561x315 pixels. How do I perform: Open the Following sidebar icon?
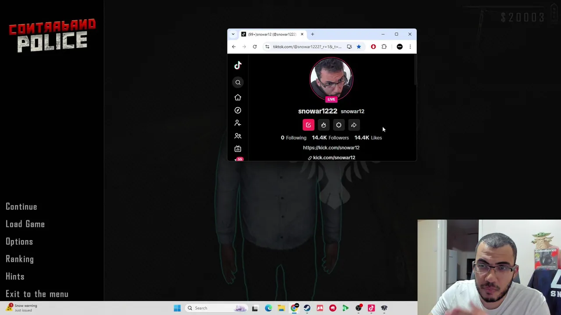(238, 123)
